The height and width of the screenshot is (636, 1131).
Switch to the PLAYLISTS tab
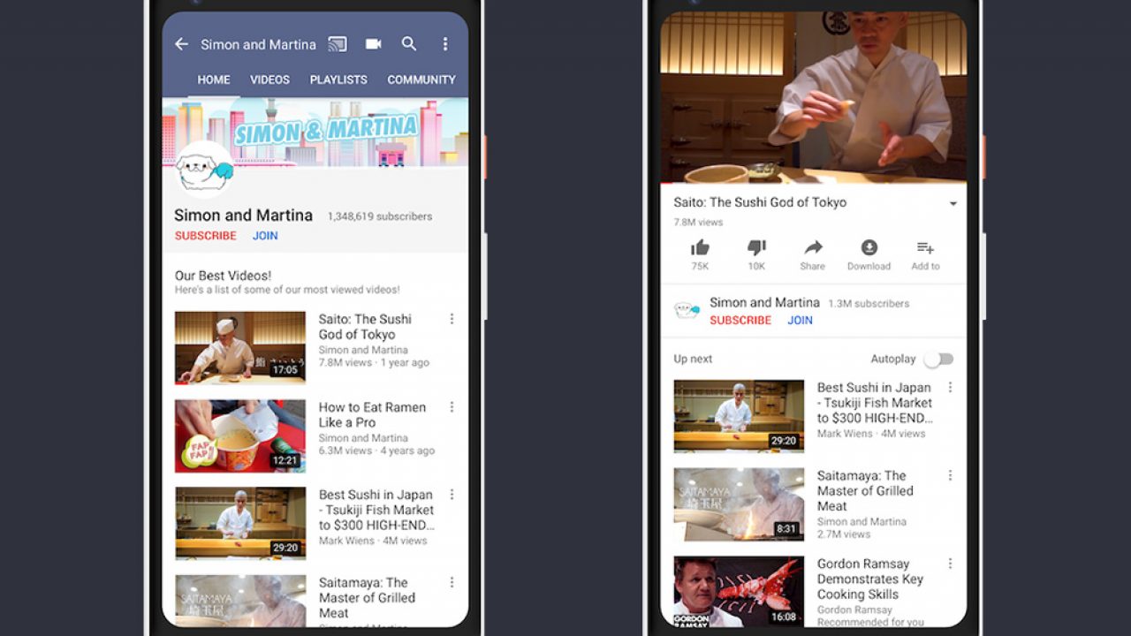[338, 79]
